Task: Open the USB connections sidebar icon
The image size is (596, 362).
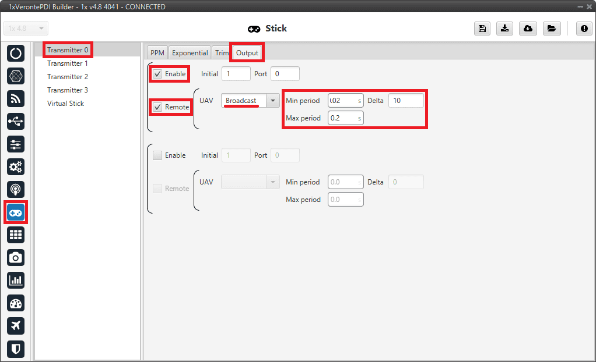Action: (16, 122)
